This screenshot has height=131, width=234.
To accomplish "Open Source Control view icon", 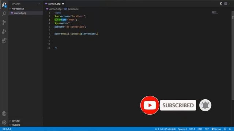I will click(4, 23).
